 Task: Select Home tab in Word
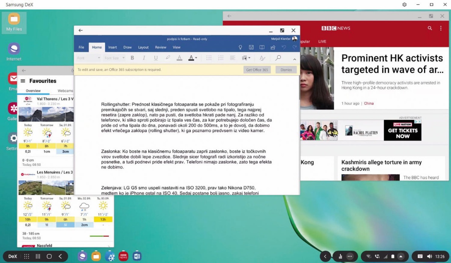pos(97,47)
